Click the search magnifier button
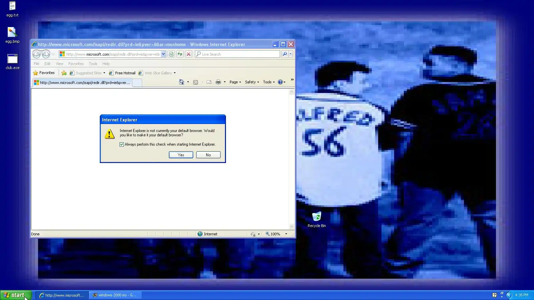The height and width of the screenshot is (300, 534). point(285,54)
